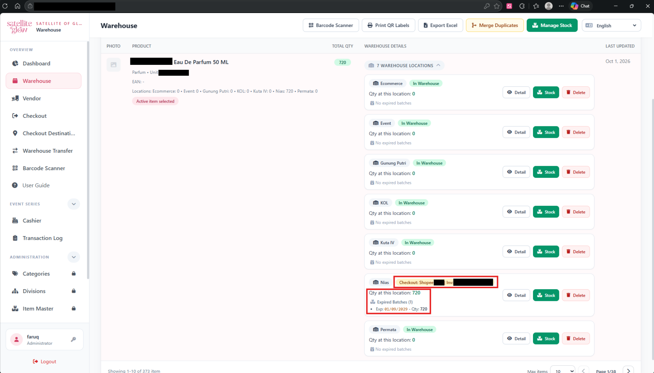Refresh the browser page
Screen dimensions: 654x373
point(5,6)
